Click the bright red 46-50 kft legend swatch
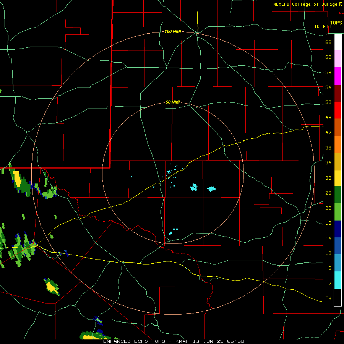Image resolution: width=344 pixels, height=344 pixels. (x=338, y=110)
